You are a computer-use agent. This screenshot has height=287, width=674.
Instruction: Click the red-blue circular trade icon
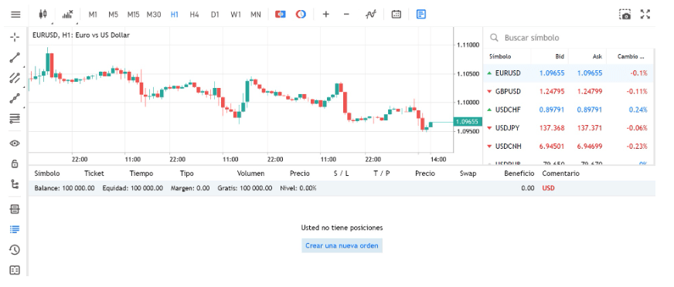pos(301,15)
